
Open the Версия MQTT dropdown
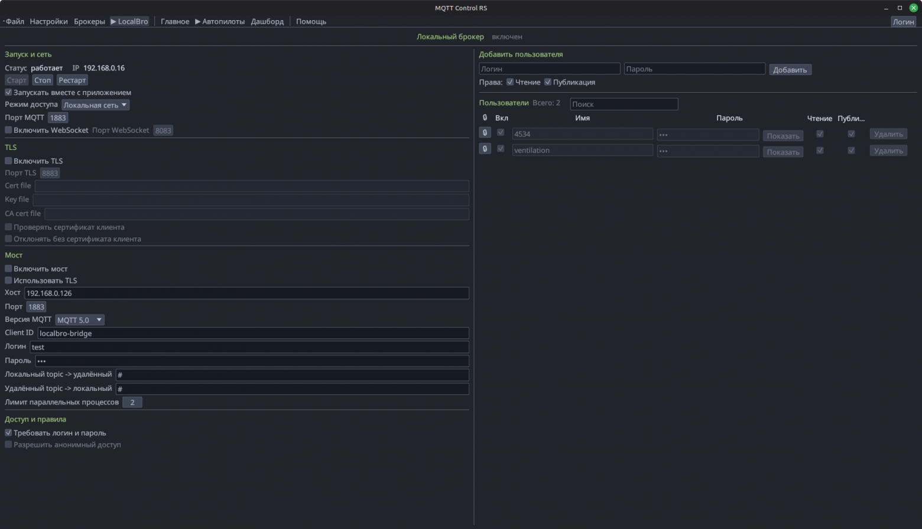(80, 320)
